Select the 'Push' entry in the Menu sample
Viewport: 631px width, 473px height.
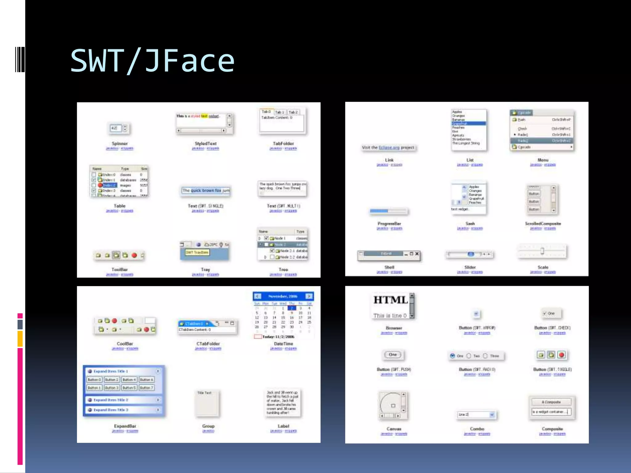click(521, 119)
